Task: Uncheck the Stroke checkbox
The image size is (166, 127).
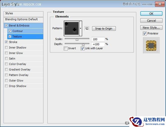Action: (6, 42)
